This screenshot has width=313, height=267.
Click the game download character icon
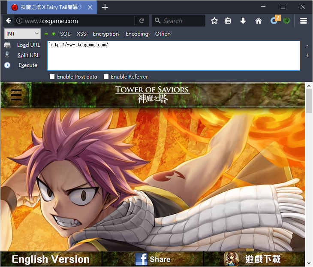point(232,259)
